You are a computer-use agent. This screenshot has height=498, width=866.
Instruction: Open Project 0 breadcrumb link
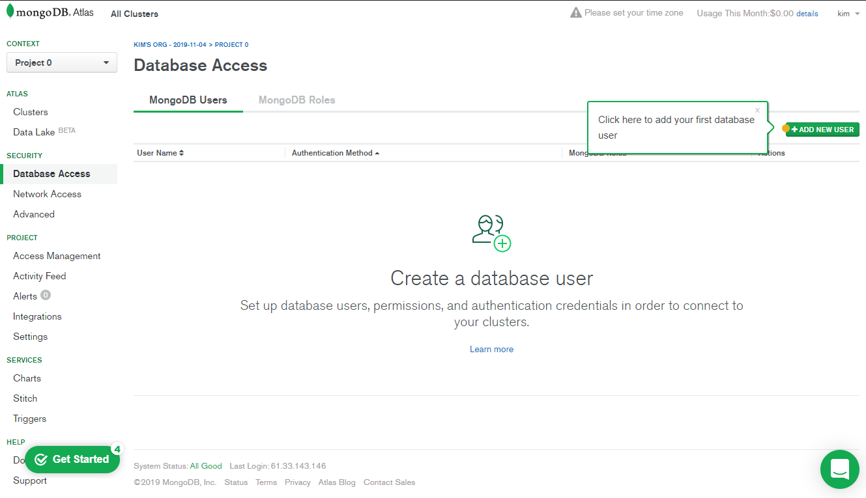tap(231, 45)
